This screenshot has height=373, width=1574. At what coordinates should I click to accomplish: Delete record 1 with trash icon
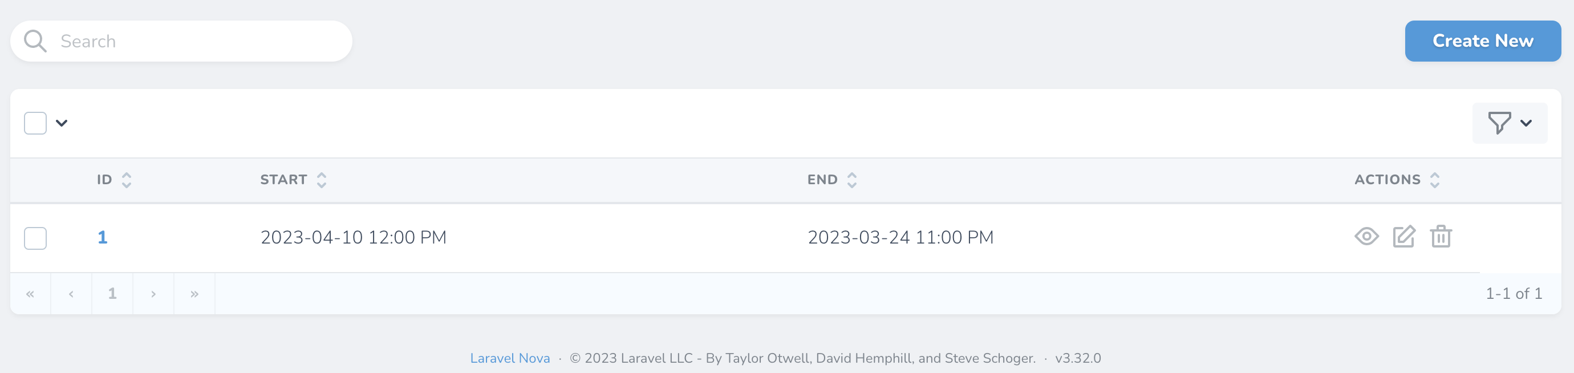tap(1441, 236)
